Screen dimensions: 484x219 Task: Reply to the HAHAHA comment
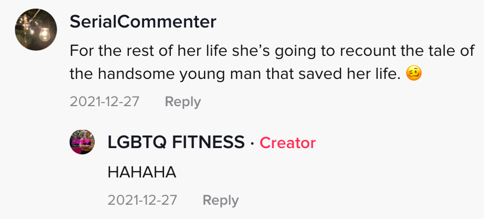(x=220, y=200)
